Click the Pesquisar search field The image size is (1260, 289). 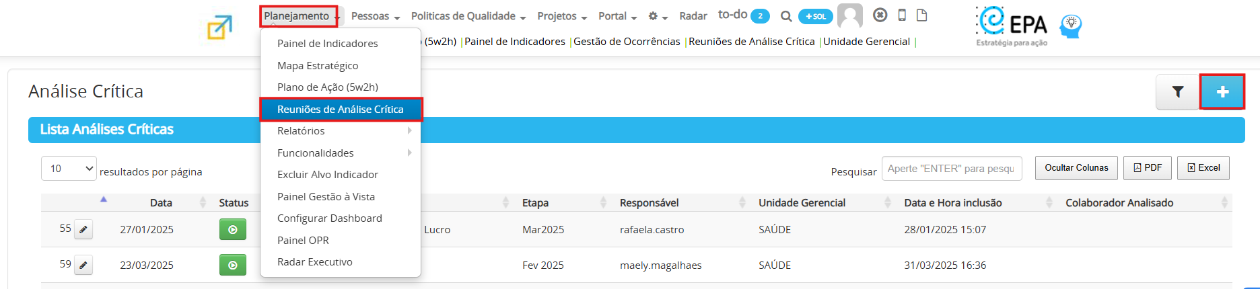coord(952,169)
